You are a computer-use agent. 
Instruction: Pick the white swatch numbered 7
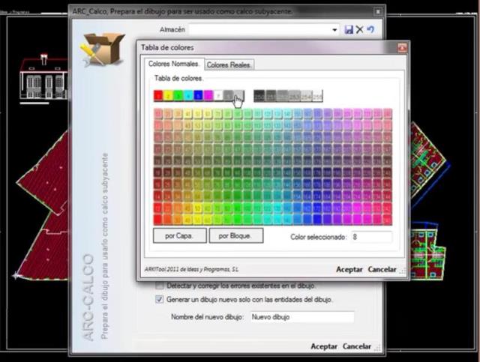218,96
